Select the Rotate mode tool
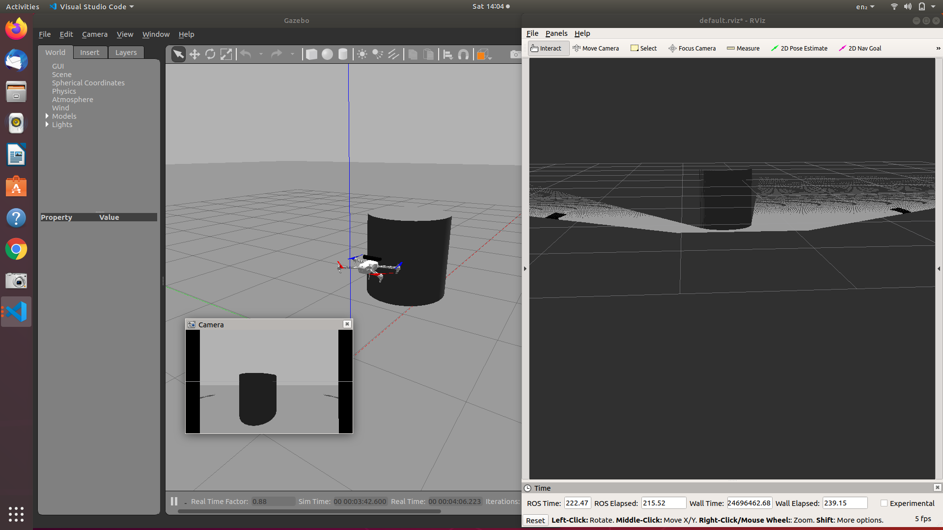Screen dimensions: 943x530 point(210,54)
